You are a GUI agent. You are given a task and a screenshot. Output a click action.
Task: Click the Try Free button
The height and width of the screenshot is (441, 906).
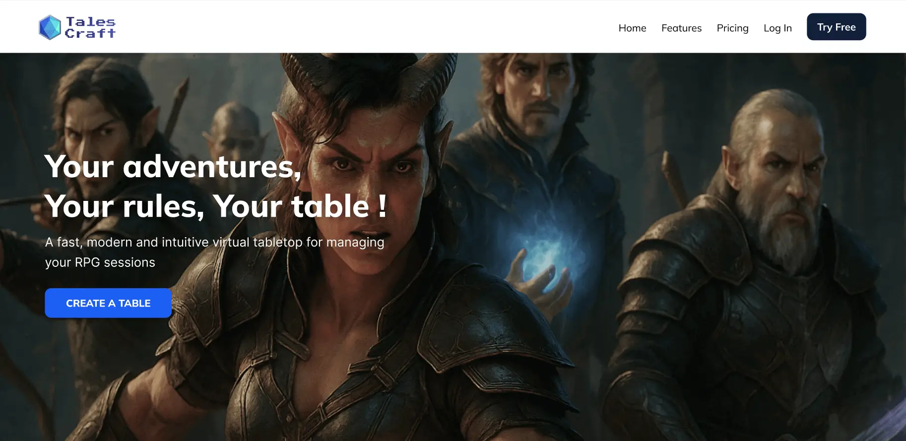(836, 27)
